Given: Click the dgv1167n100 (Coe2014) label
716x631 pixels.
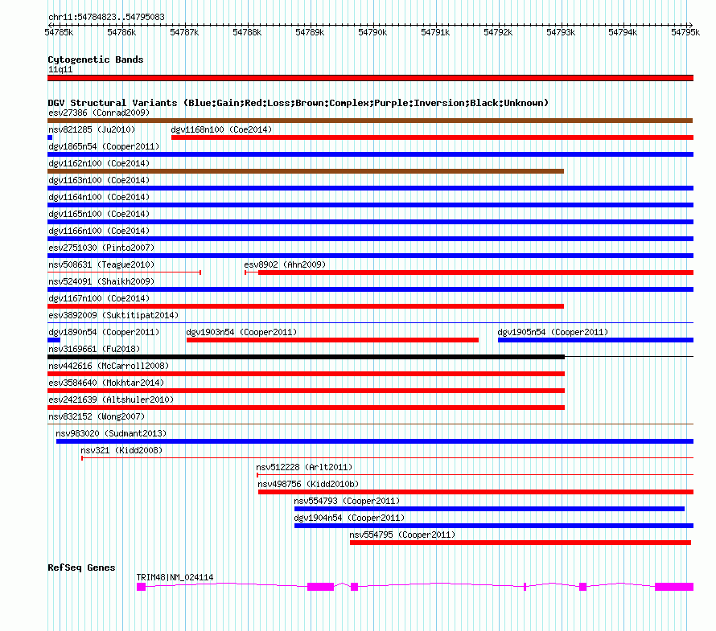Looking at the screenshot, I should pos(99,298).
